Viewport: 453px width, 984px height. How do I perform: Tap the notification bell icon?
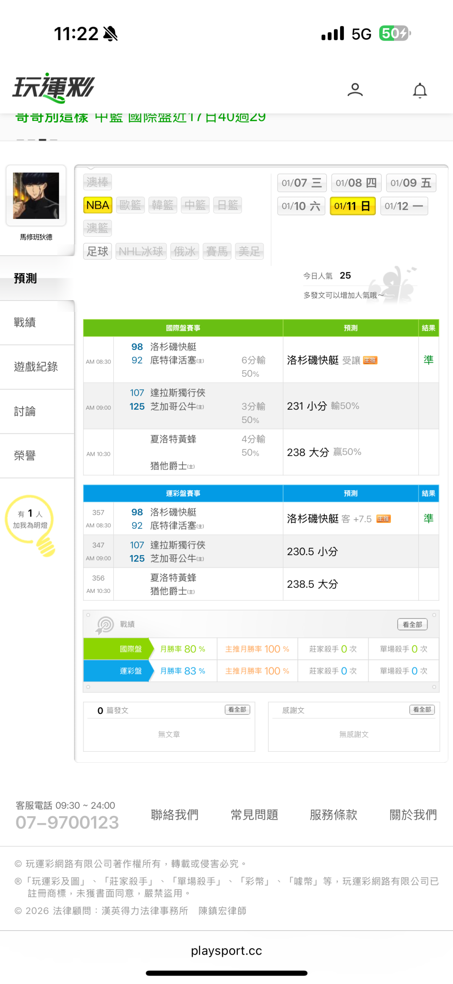click(419, 91)
